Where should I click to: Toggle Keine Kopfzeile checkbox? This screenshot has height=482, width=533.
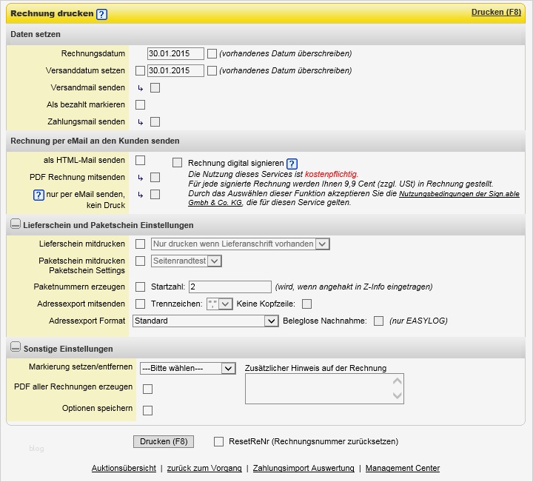click(306, 304)
